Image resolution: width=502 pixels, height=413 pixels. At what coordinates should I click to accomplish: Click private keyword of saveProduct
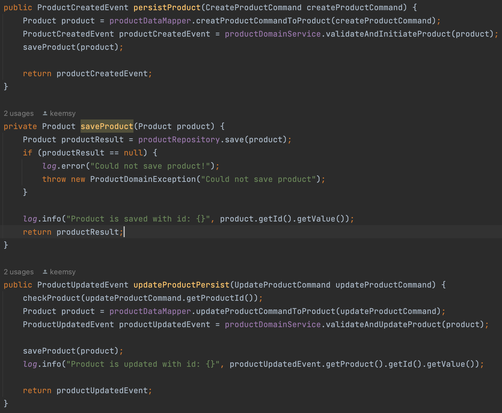tap(20, 126)
